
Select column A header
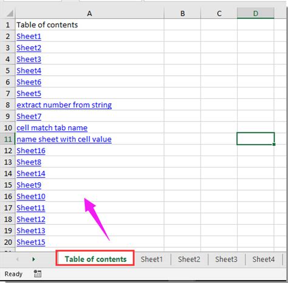[x=89, y=13]
